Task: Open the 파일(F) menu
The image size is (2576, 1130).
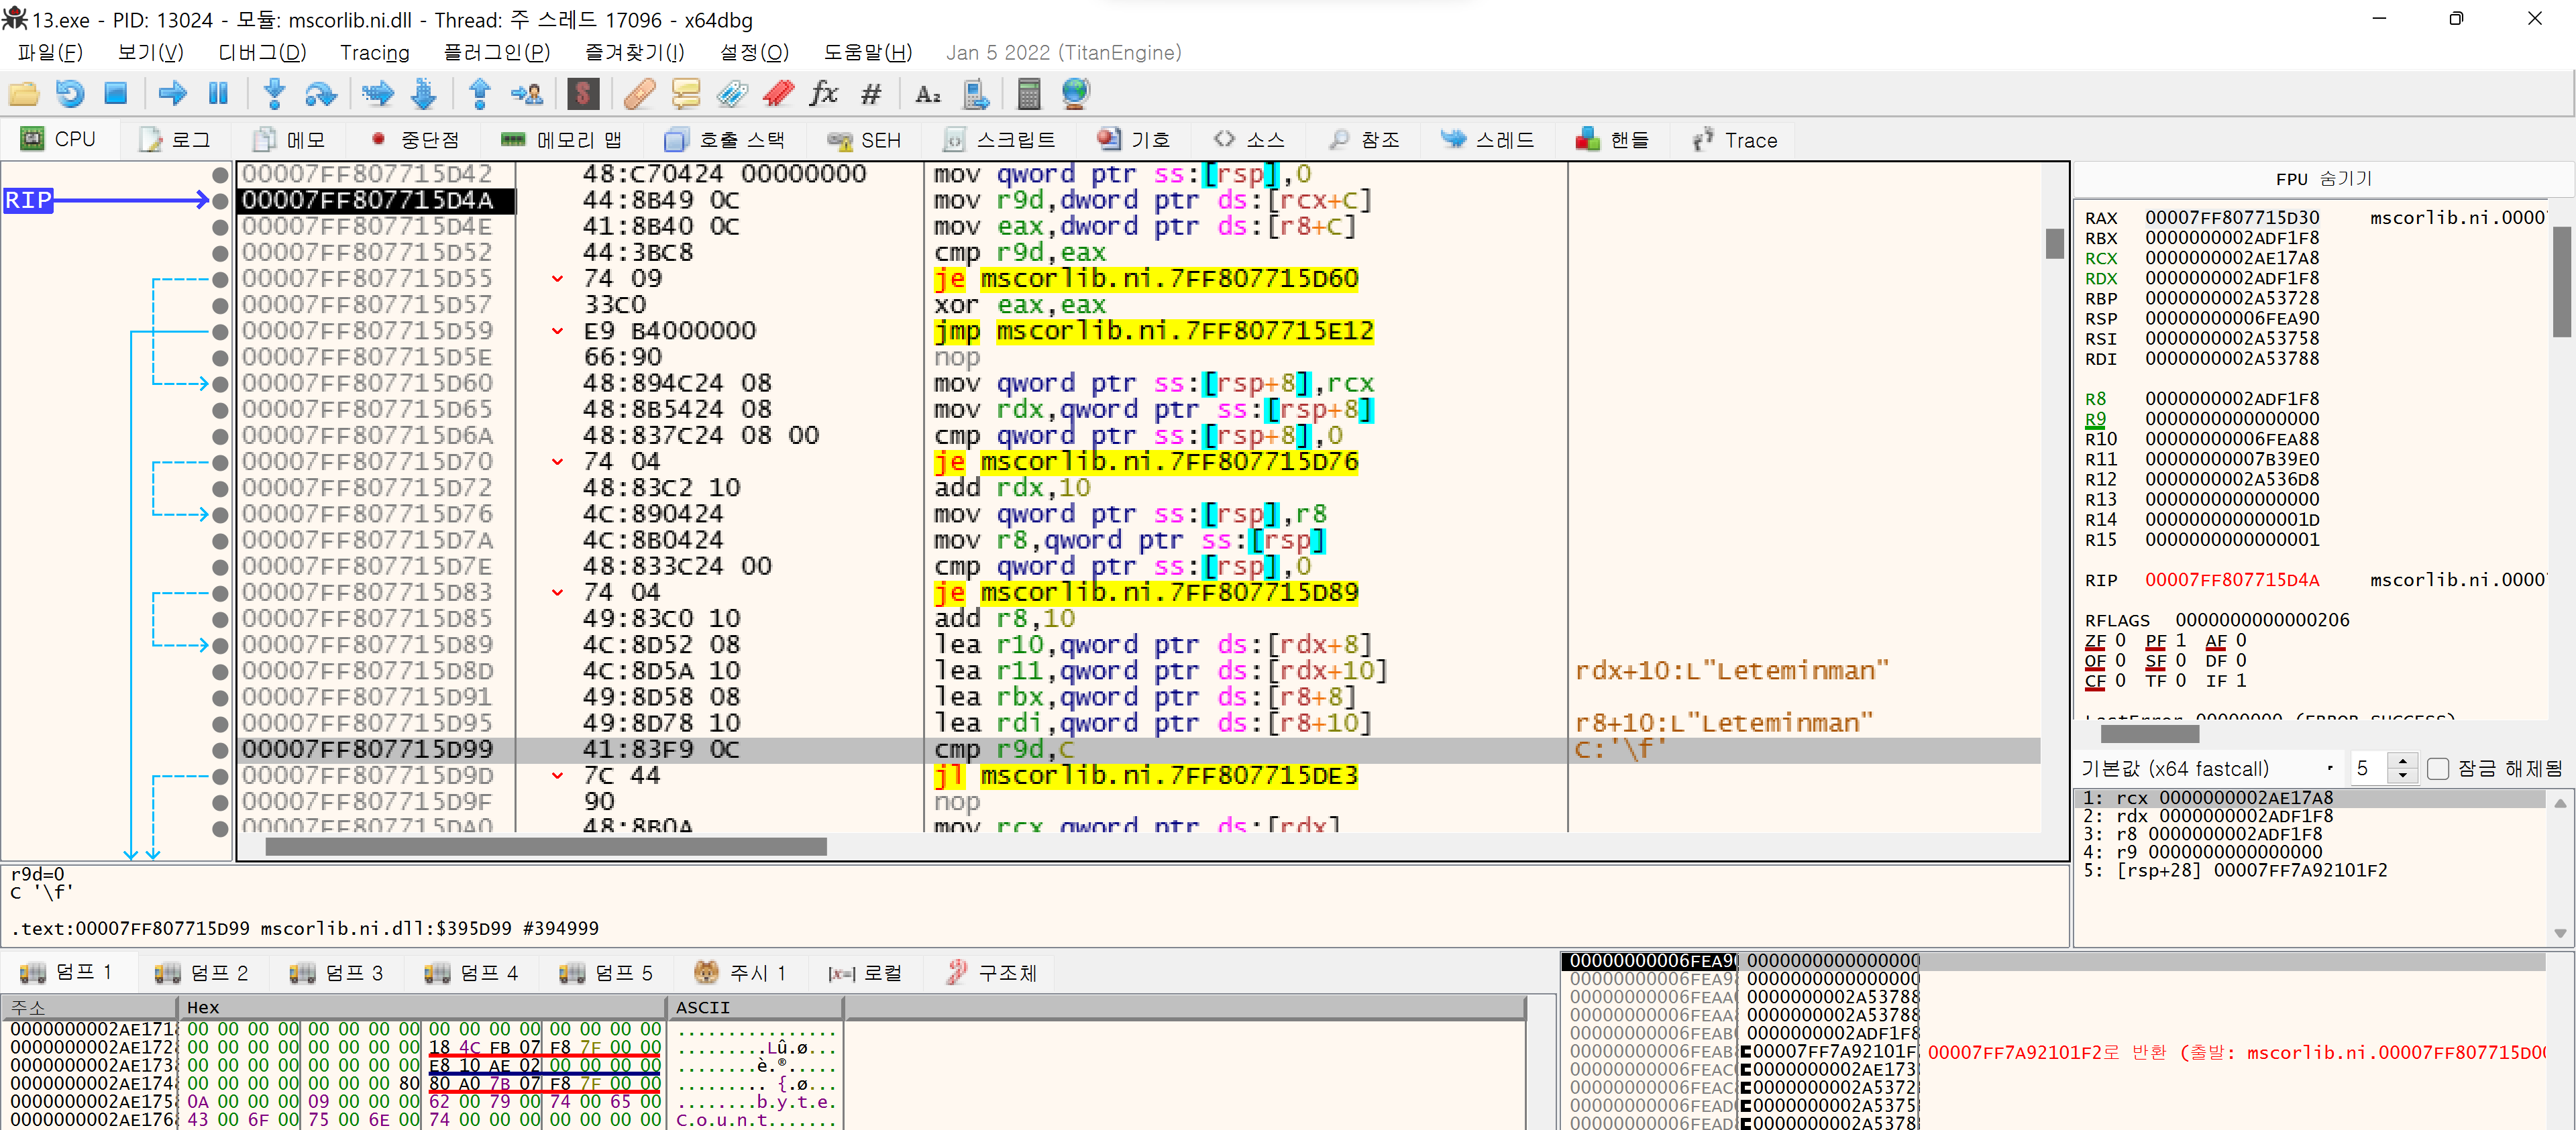Action: [x=50, y=53]
